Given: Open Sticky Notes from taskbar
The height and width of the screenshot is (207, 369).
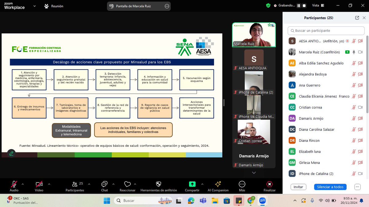Looking at the screenshot, I should click(x=239, y=201).
